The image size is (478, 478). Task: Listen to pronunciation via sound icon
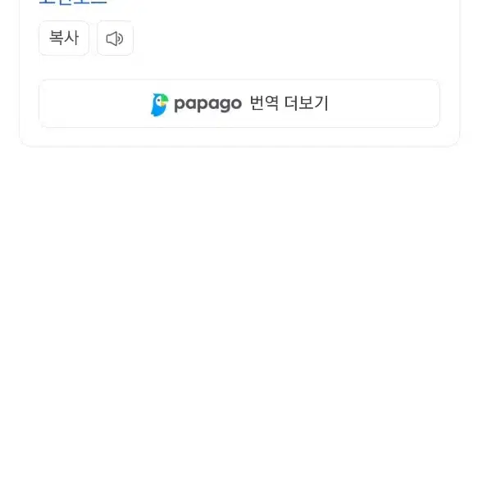click(x=115, y=39)
